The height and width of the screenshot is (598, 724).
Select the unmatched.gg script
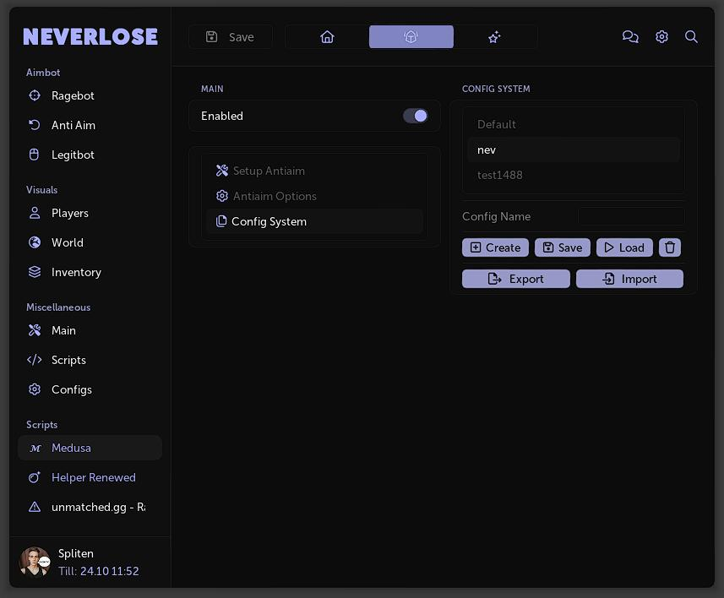tap(90, 507)
